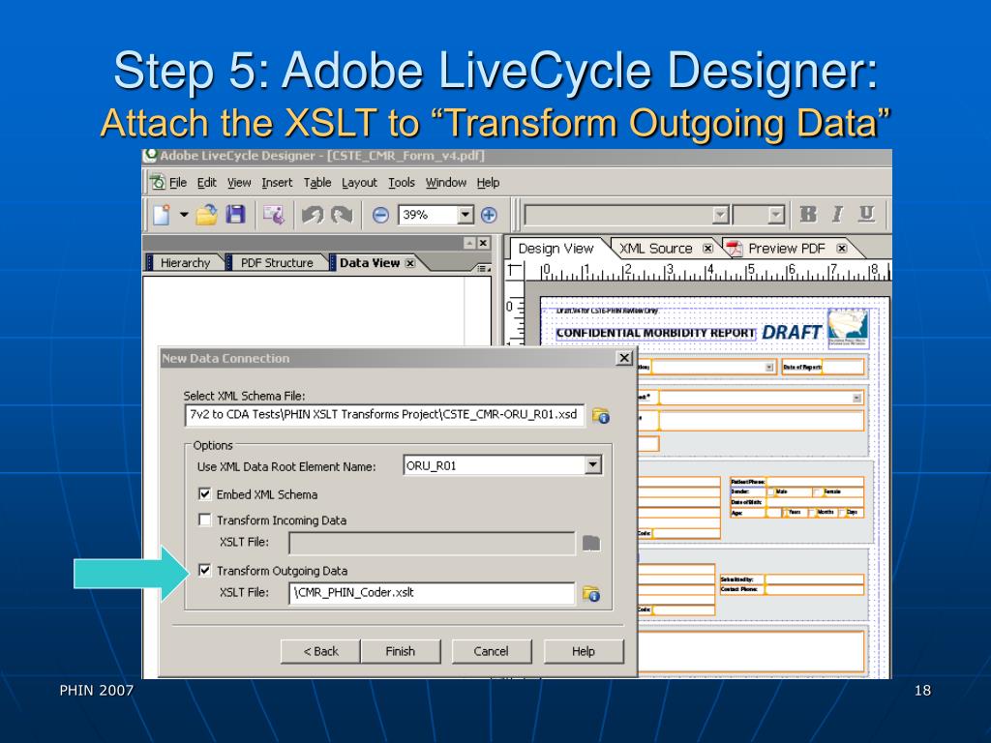Click the Open folder toolbar icon
991x743 pixels.
point(207,215)
